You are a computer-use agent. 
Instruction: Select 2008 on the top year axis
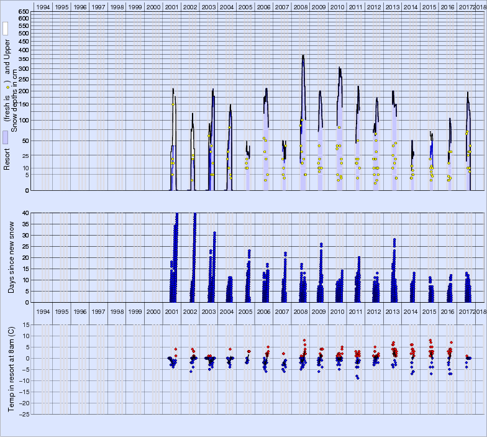300,6
